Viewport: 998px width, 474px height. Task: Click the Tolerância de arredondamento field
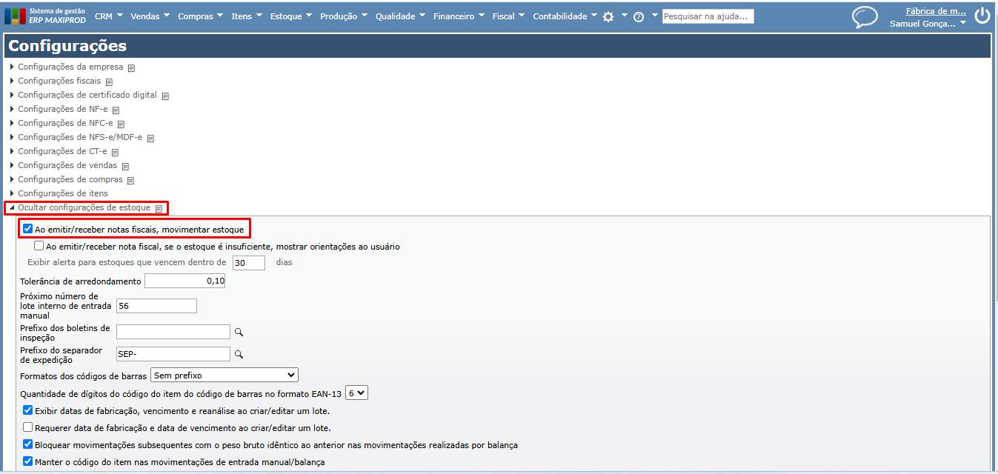[x=184, y=281]
